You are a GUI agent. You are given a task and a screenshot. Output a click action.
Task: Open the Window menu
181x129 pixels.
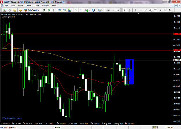point(45,6)
